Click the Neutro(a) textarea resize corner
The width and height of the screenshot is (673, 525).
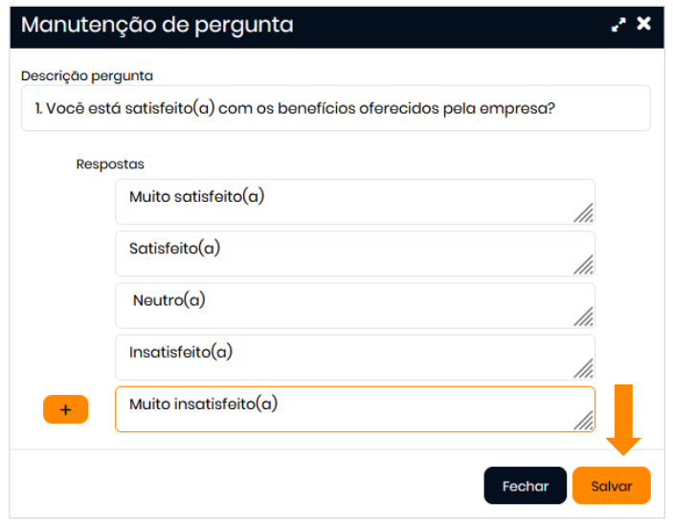pyautogui.click(x=584, y=317)
